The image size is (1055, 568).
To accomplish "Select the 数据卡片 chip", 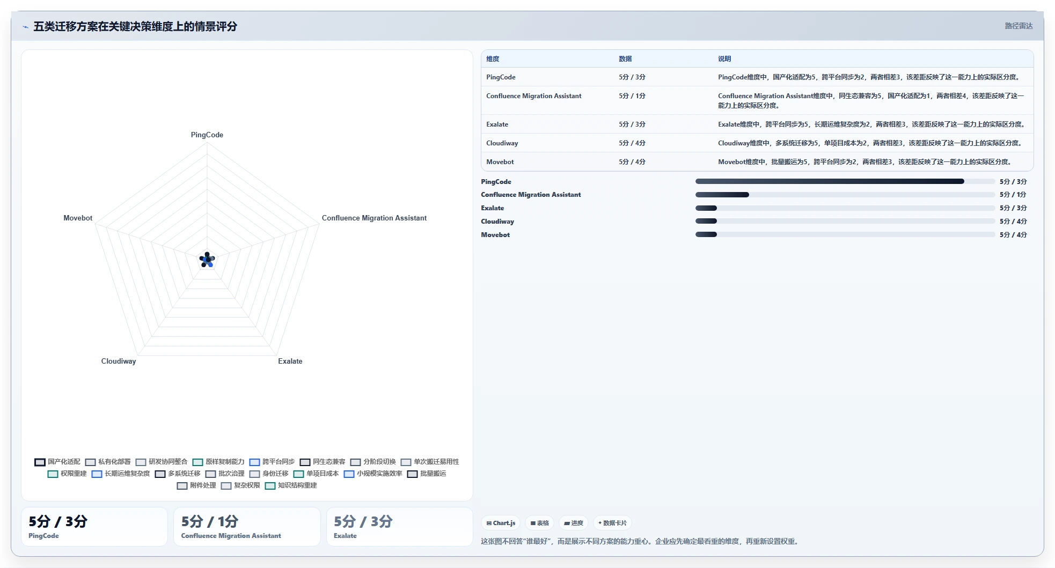I will [612, 523].
